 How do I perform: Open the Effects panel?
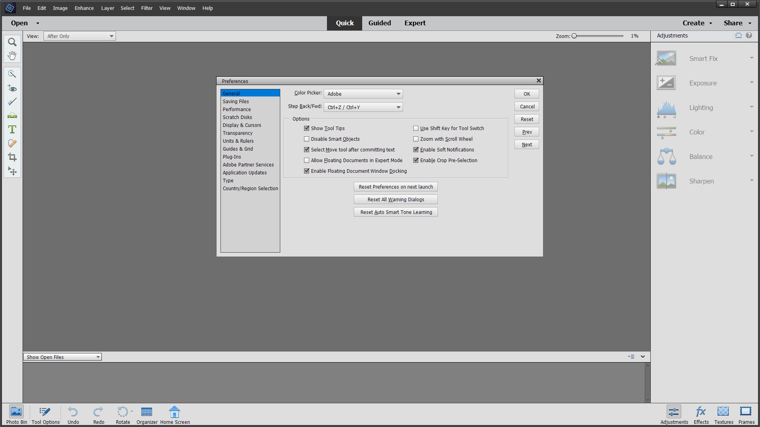point(701,413)
